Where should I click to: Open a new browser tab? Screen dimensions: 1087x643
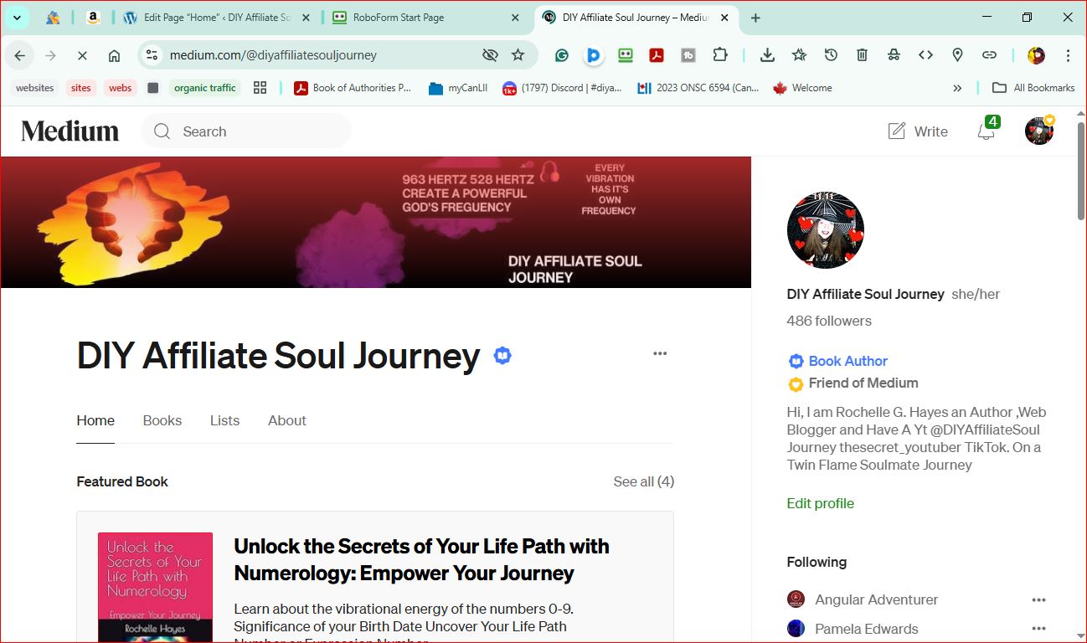click(755, 18)
